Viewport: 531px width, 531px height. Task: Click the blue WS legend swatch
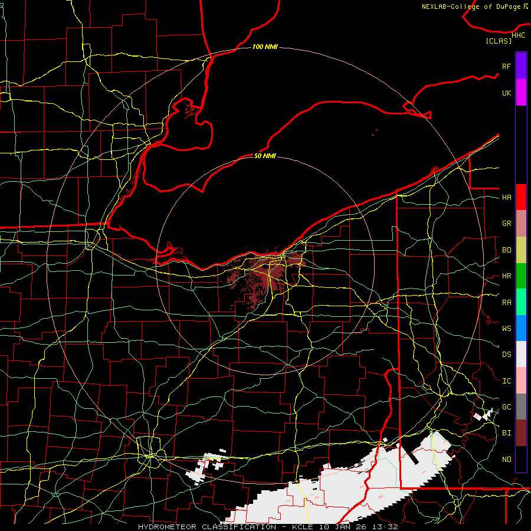pos(521,328)
